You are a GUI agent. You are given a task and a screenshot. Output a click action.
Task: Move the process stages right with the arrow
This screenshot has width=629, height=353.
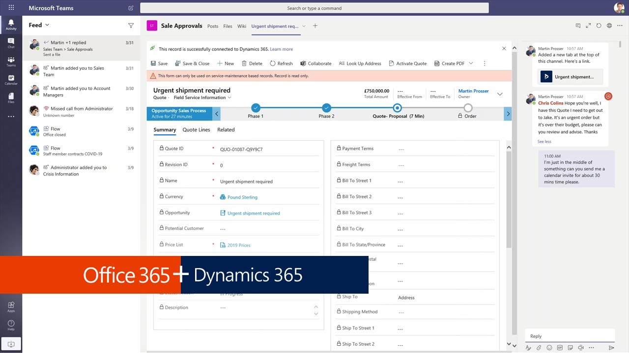(x=508, y=114)
